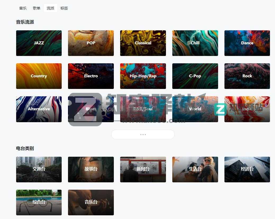Select the Rock genre
This screenshot has width=275, height=219.
coord(247,76)
